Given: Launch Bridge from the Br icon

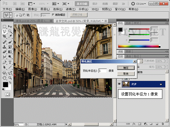Looking at the screenshot, I should pos(15,4).
